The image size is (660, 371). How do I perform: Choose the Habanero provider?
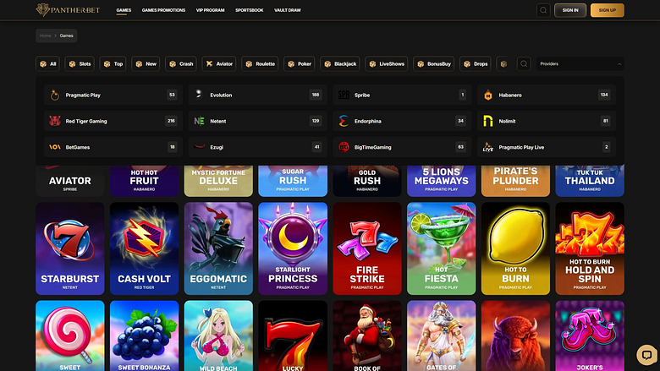(547, 95)
